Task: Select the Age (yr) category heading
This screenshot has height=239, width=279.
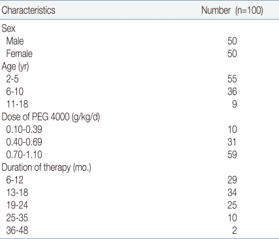Action: coord(15,67)
